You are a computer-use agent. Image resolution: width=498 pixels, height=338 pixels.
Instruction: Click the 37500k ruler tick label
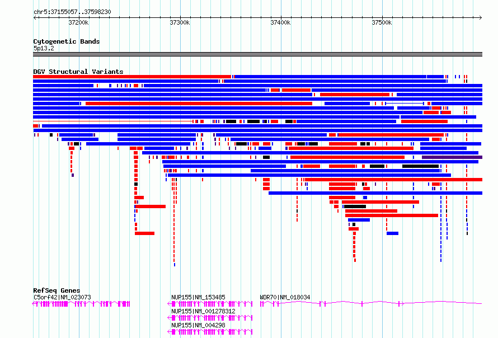point(382,22)
